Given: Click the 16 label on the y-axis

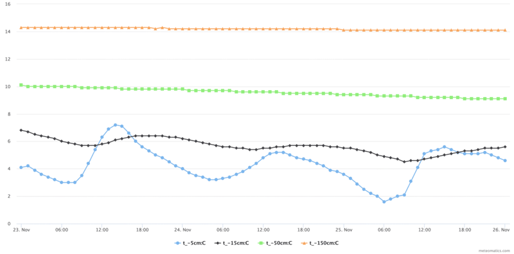Looking at the screenshot, I should coord(8,5).
